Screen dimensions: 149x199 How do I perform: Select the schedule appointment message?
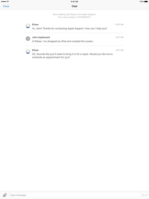coord(72,56)
